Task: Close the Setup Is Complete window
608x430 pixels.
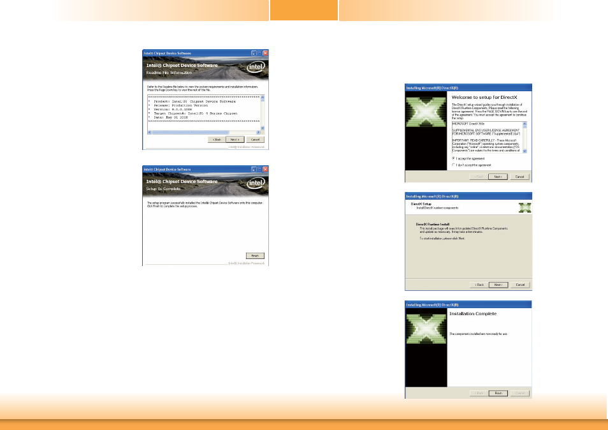Action: 266,169
